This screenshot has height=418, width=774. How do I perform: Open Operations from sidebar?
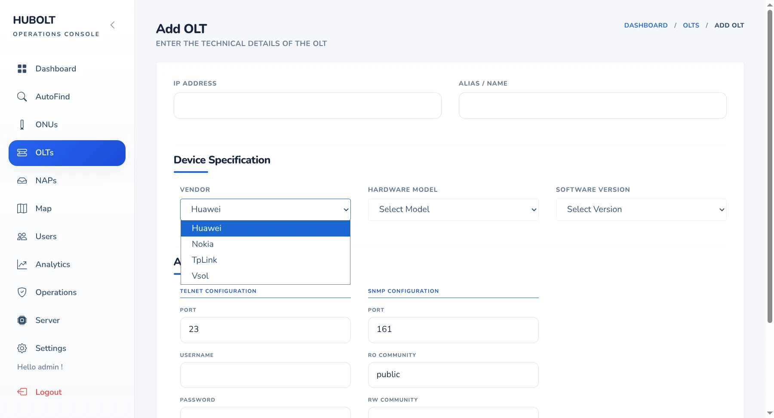tap(67, 292)
